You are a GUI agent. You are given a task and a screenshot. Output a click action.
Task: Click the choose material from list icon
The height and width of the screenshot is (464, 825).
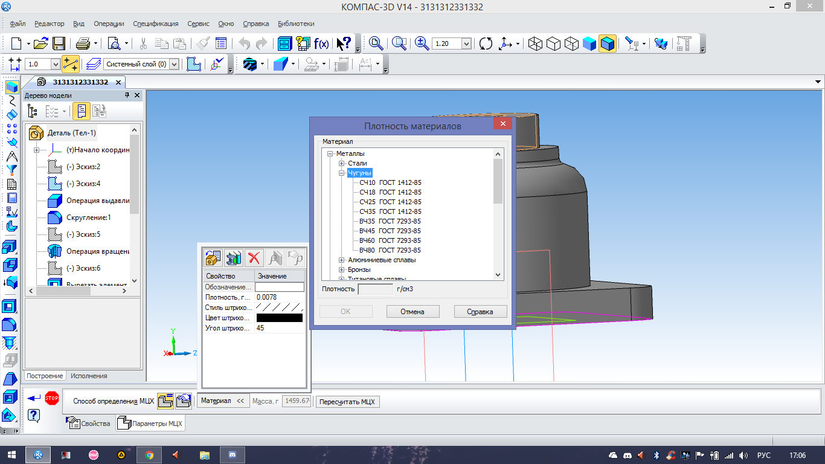coord(213,258)
